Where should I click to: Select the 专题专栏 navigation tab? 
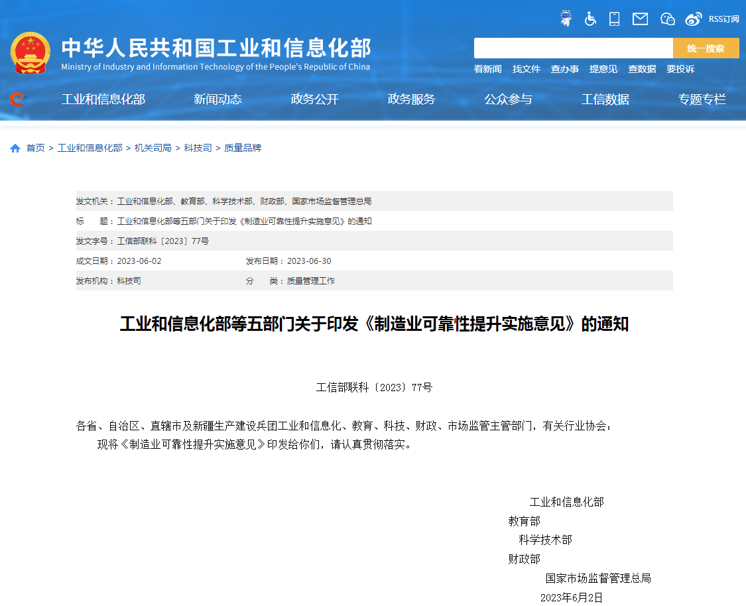click(x=702, y=99)
